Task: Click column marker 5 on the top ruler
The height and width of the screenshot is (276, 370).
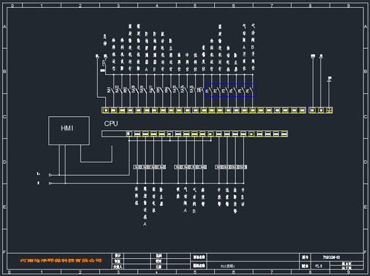Action: pyautogui.click(x=195, y=5)
